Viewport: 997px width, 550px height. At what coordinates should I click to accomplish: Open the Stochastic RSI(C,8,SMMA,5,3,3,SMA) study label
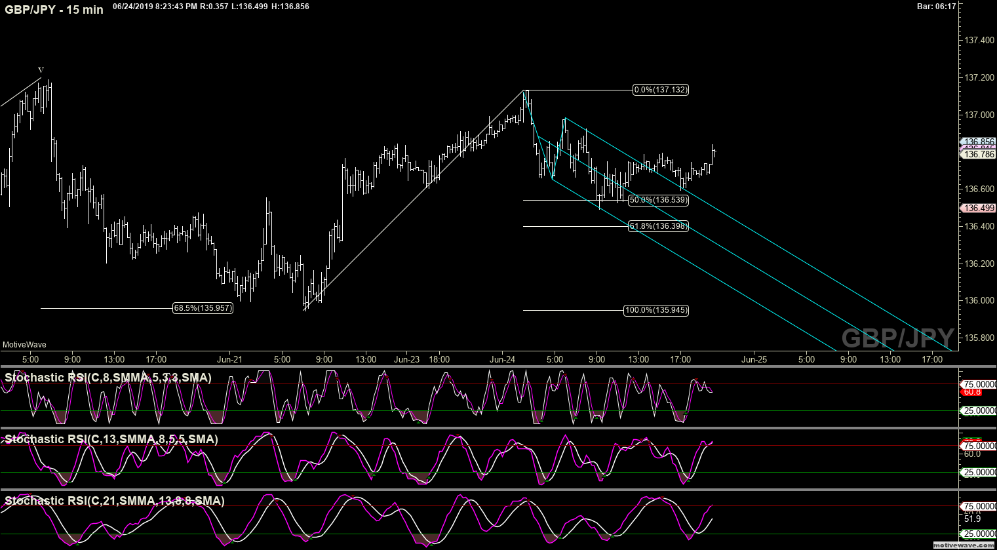tap(108, 378)
